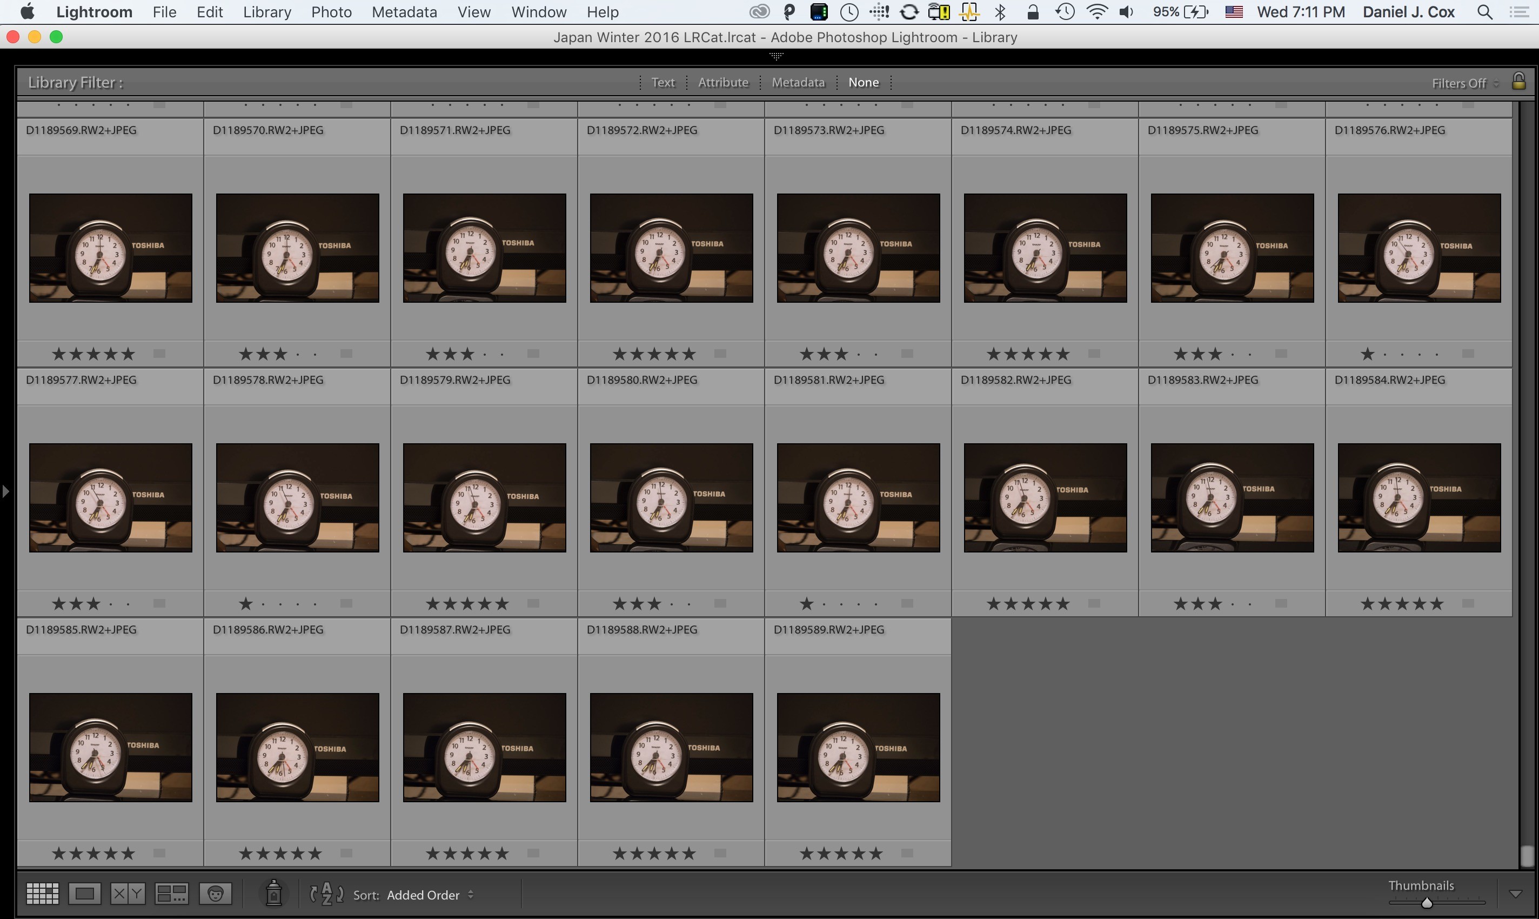Image resolution: width=1539 pixels, height=919 pixels.
Task: Toggle the flag box under D1189579
Action: click(533, 603)
